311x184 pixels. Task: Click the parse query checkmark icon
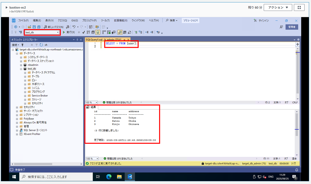[84, 32]
